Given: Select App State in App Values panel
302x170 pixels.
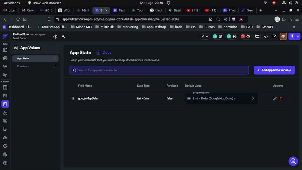Looking at the screenshot, I should click(23, 59).
